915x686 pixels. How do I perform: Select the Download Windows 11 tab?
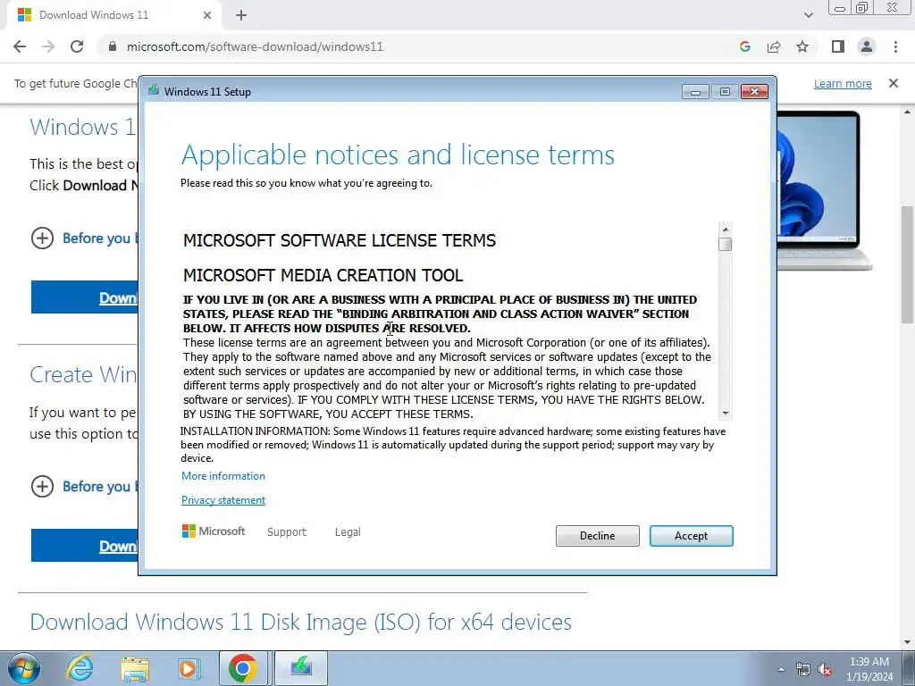tap(113, 15)
